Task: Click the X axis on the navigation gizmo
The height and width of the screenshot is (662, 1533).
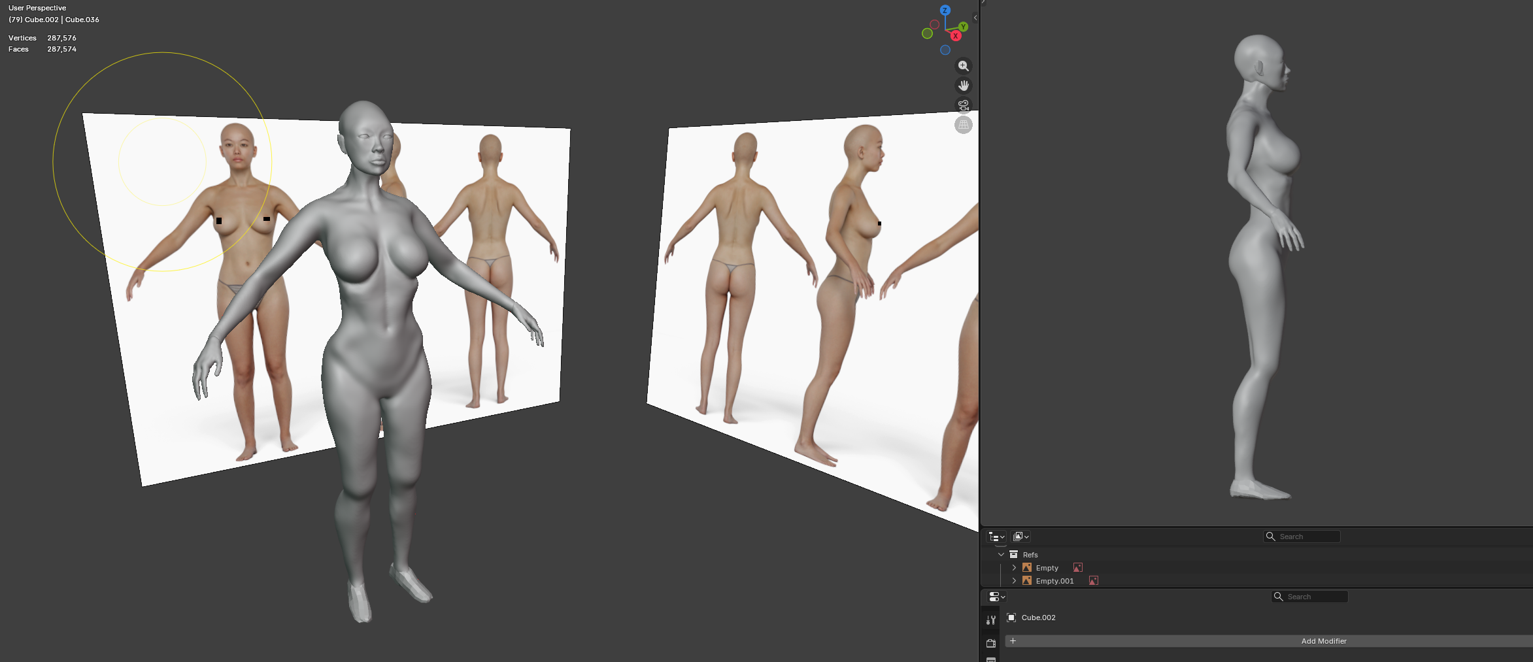Action: (955, 36)
